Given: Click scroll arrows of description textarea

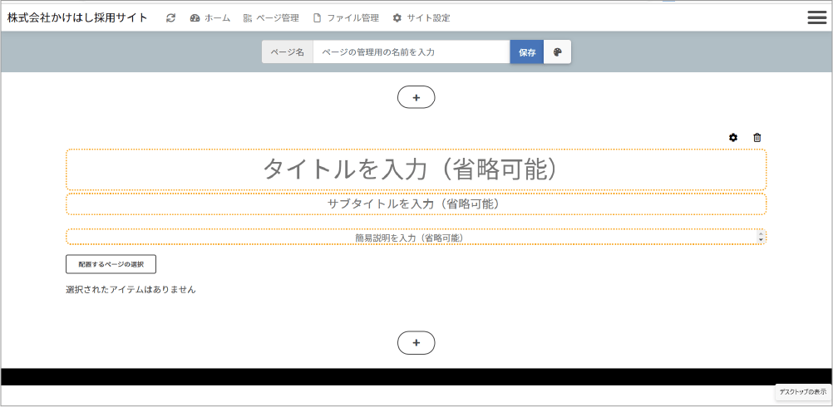Looking at the screenshot, I should pos(761,237).
